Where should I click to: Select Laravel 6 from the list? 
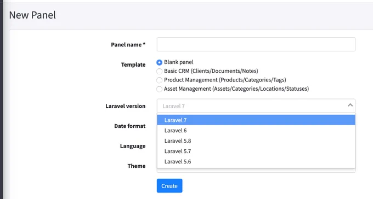tap(256, 131)
